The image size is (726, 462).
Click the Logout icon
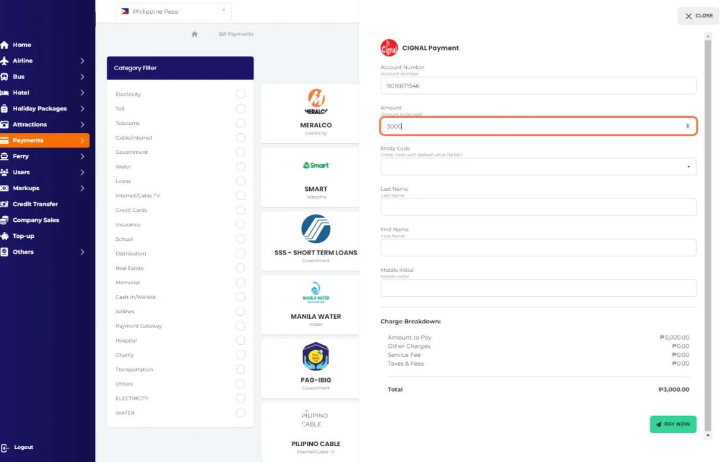click(x=5, y=448)
